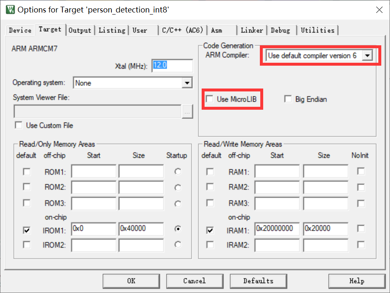Click the IROM1 Size field showing 0x40000
390x293 pixels.
pos(141,229)
